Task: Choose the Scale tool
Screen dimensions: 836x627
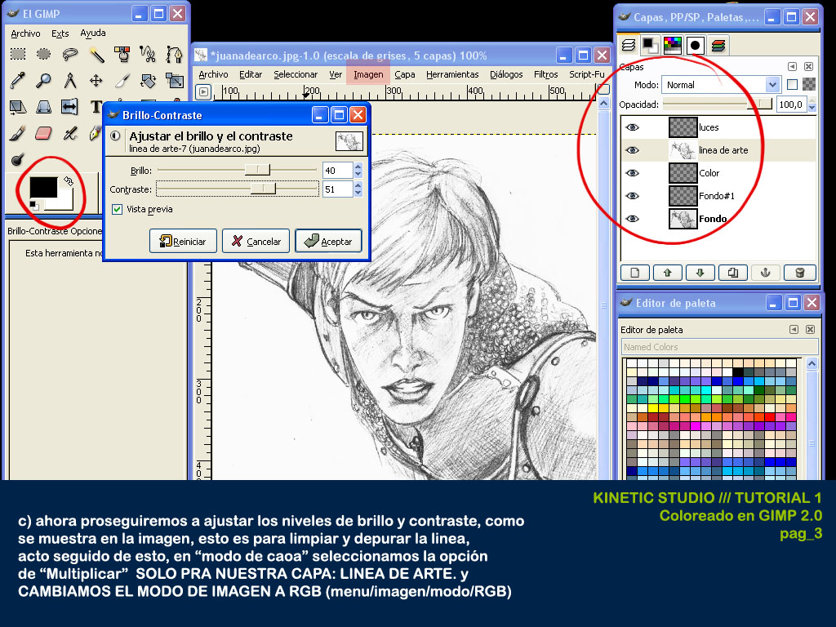Action: point(174,81)
